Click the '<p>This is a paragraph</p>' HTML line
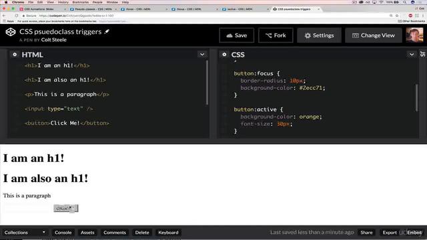 pyautogui.click(x=67, y=95)
